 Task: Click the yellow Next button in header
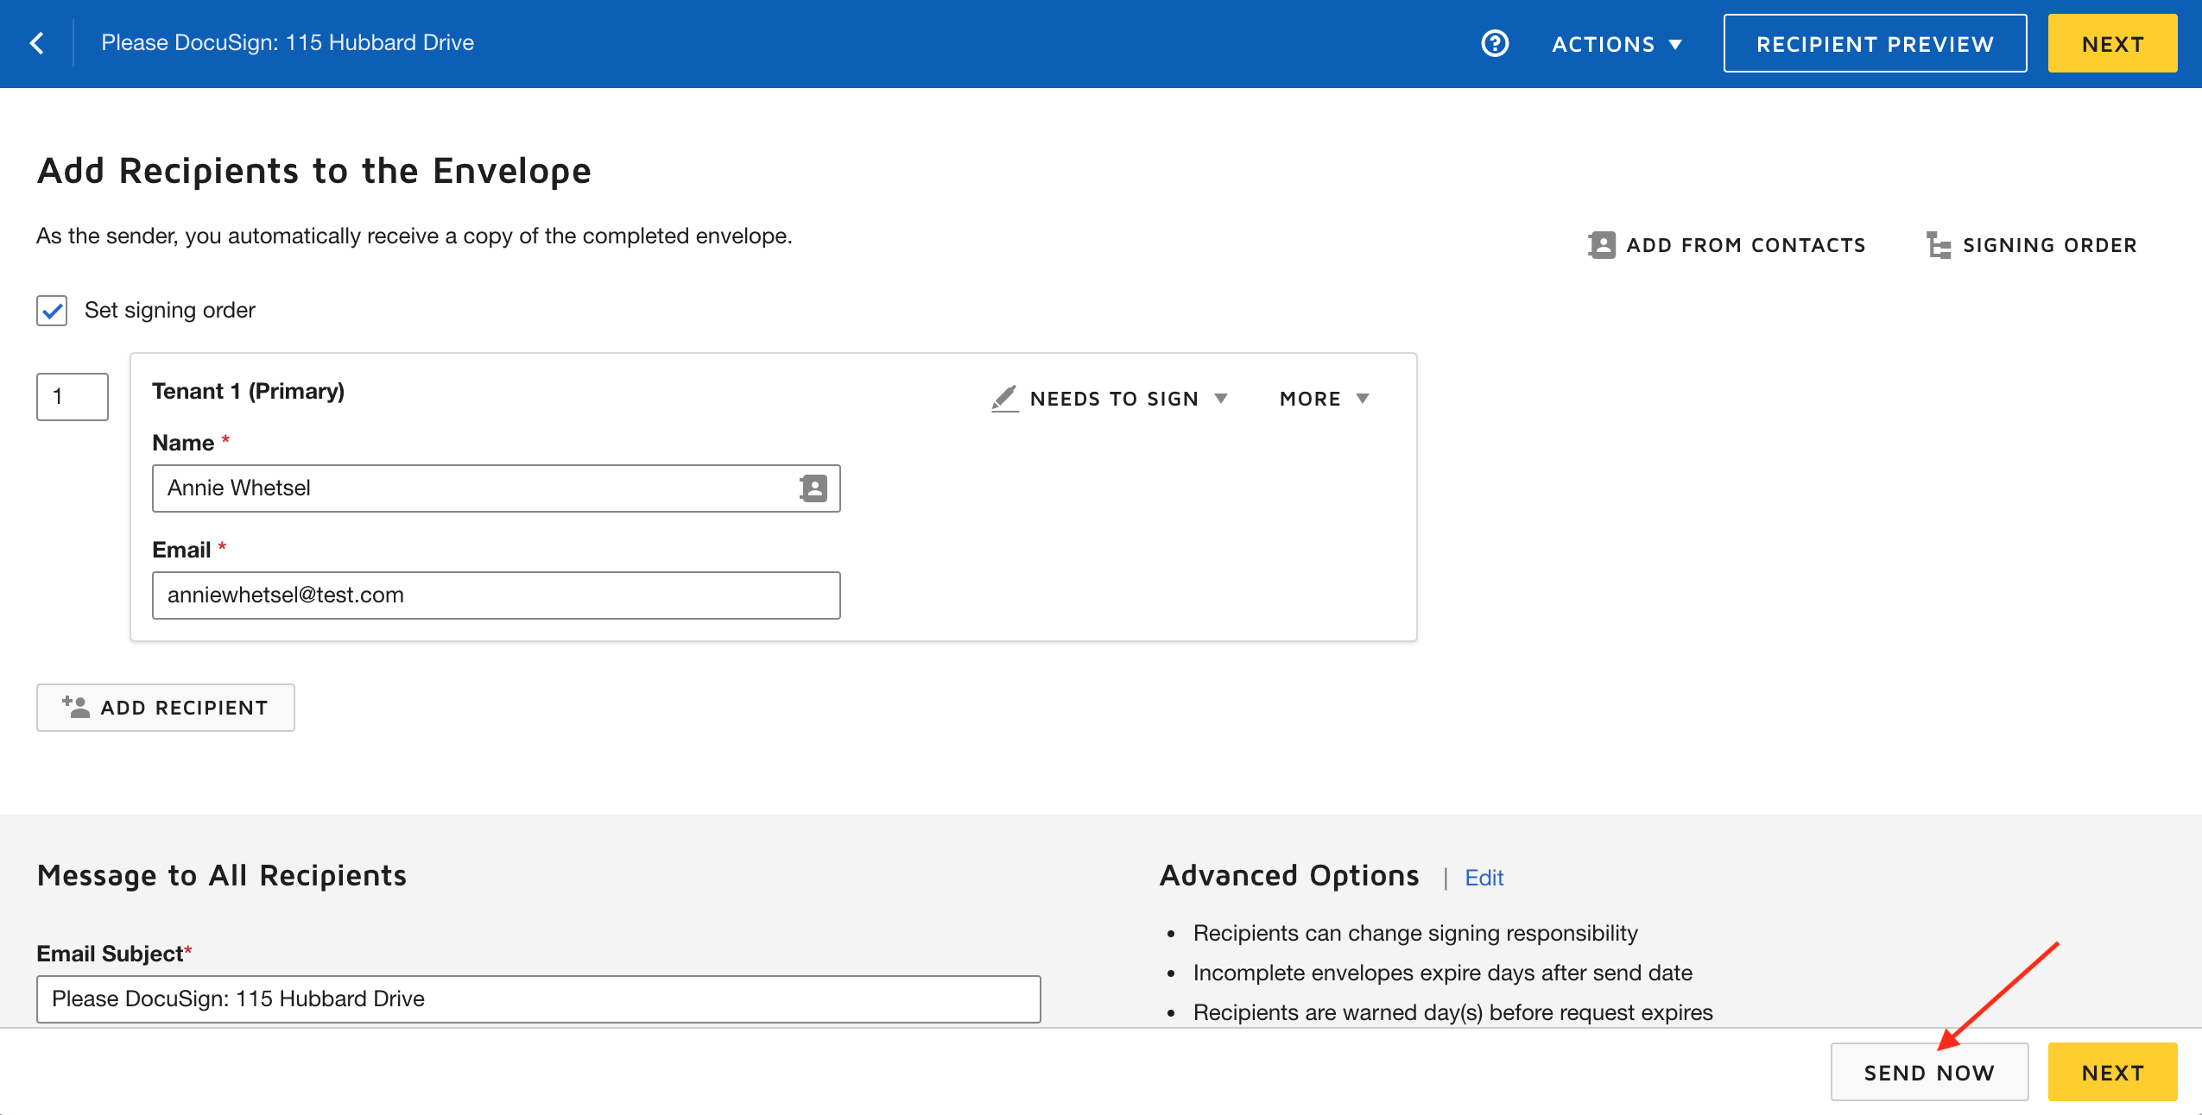tap(2112, 44)
